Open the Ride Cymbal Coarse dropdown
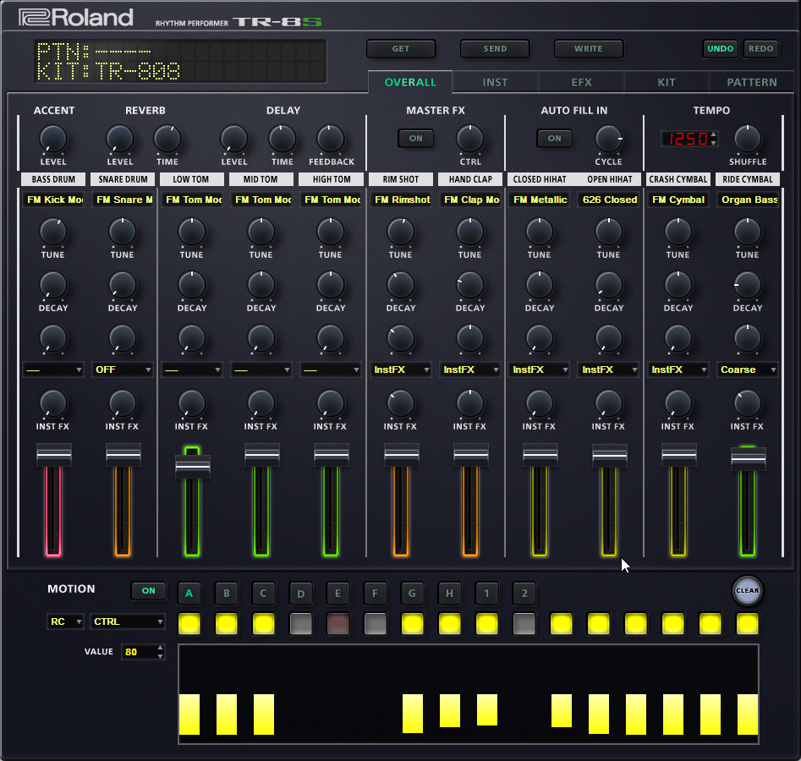The image size is (801, 761). pos(748,370)
